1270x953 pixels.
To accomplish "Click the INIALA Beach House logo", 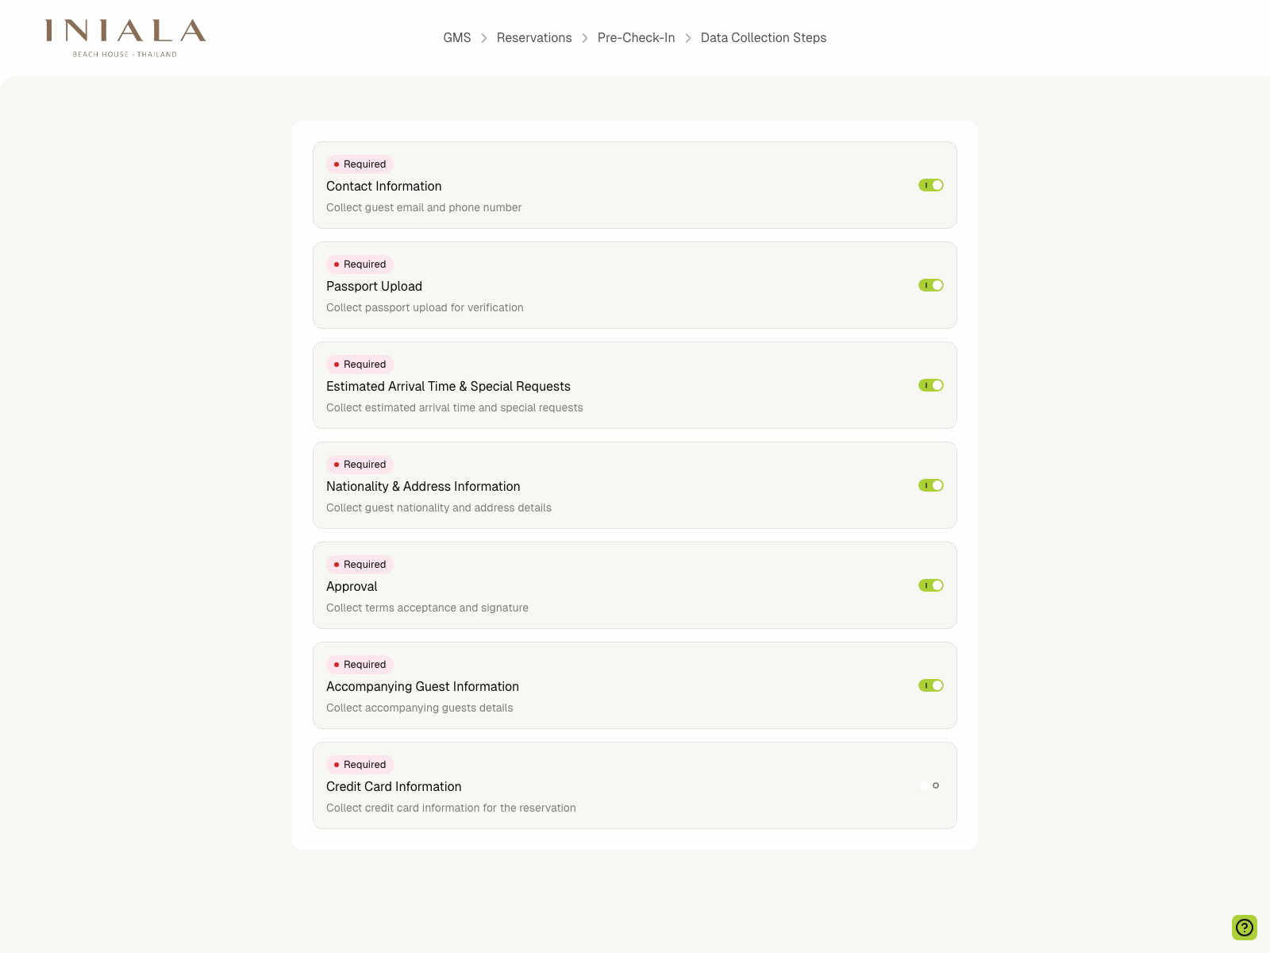I will click(124, 37).
